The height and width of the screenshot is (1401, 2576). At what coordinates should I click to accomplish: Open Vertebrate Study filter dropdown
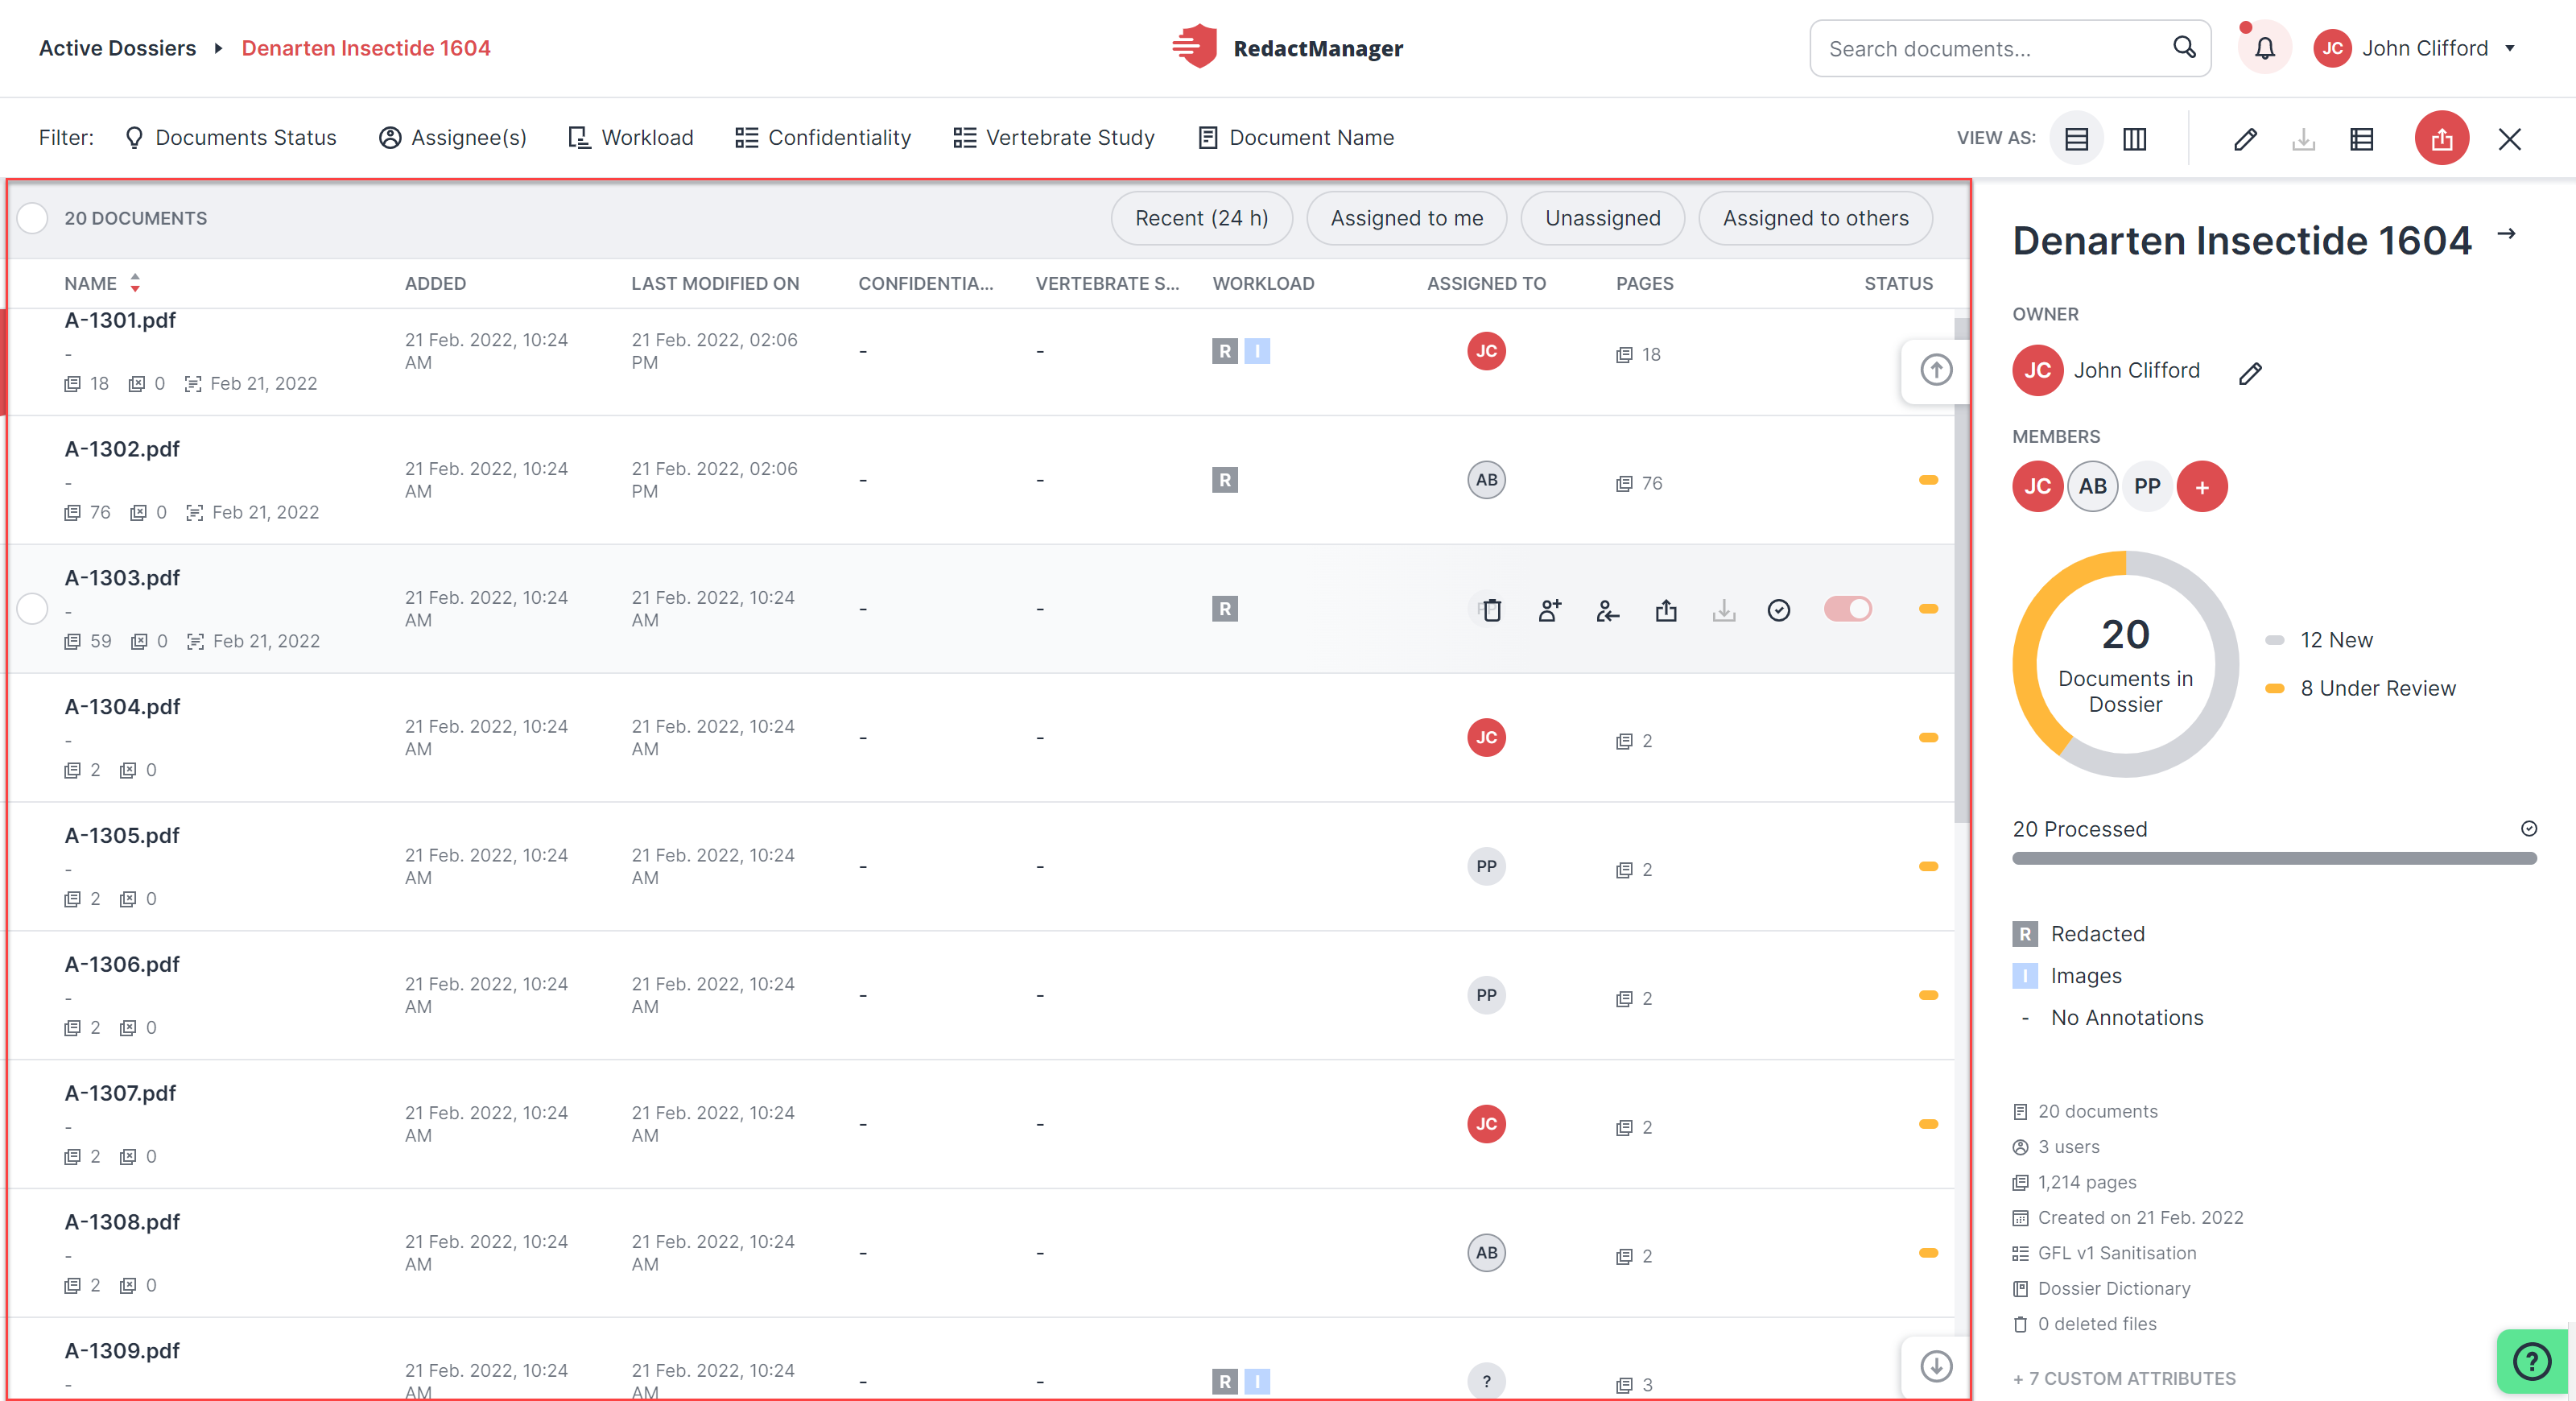1054,138
